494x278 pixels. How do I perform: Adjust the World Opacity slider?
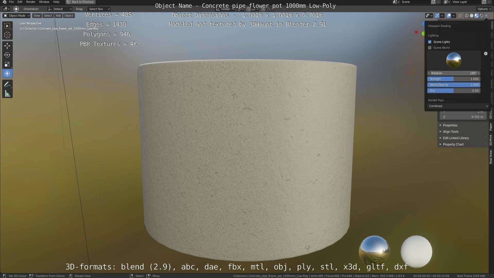tap(454, 85)
